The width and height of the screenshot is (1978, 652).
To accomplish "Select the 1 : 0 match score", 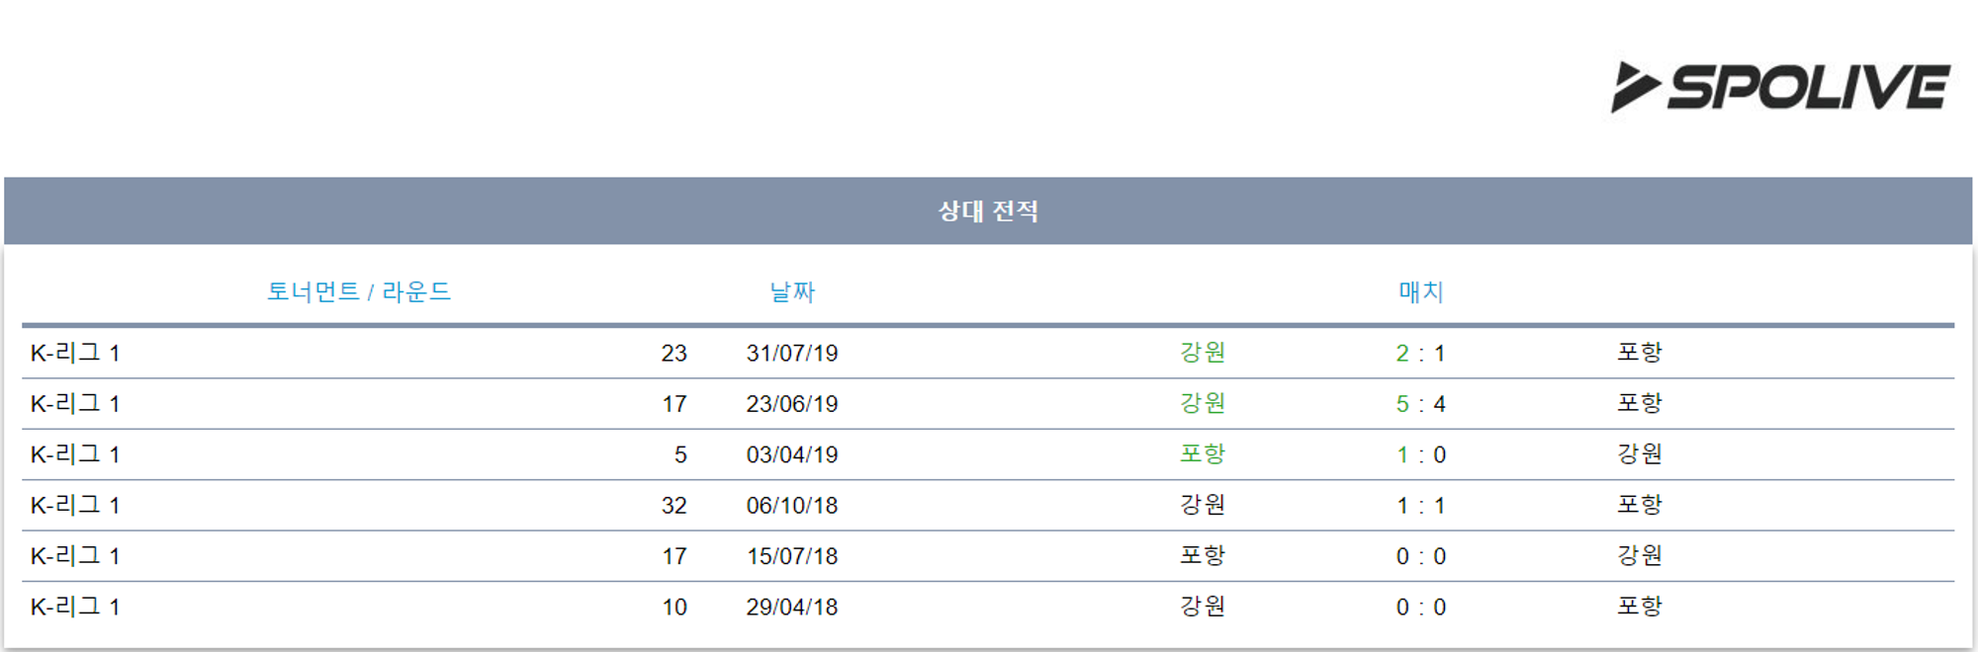I will [1420, 455].
